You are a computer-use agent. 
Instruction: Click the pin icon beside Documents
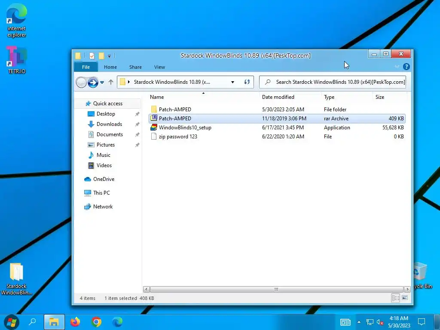point(137,134)
